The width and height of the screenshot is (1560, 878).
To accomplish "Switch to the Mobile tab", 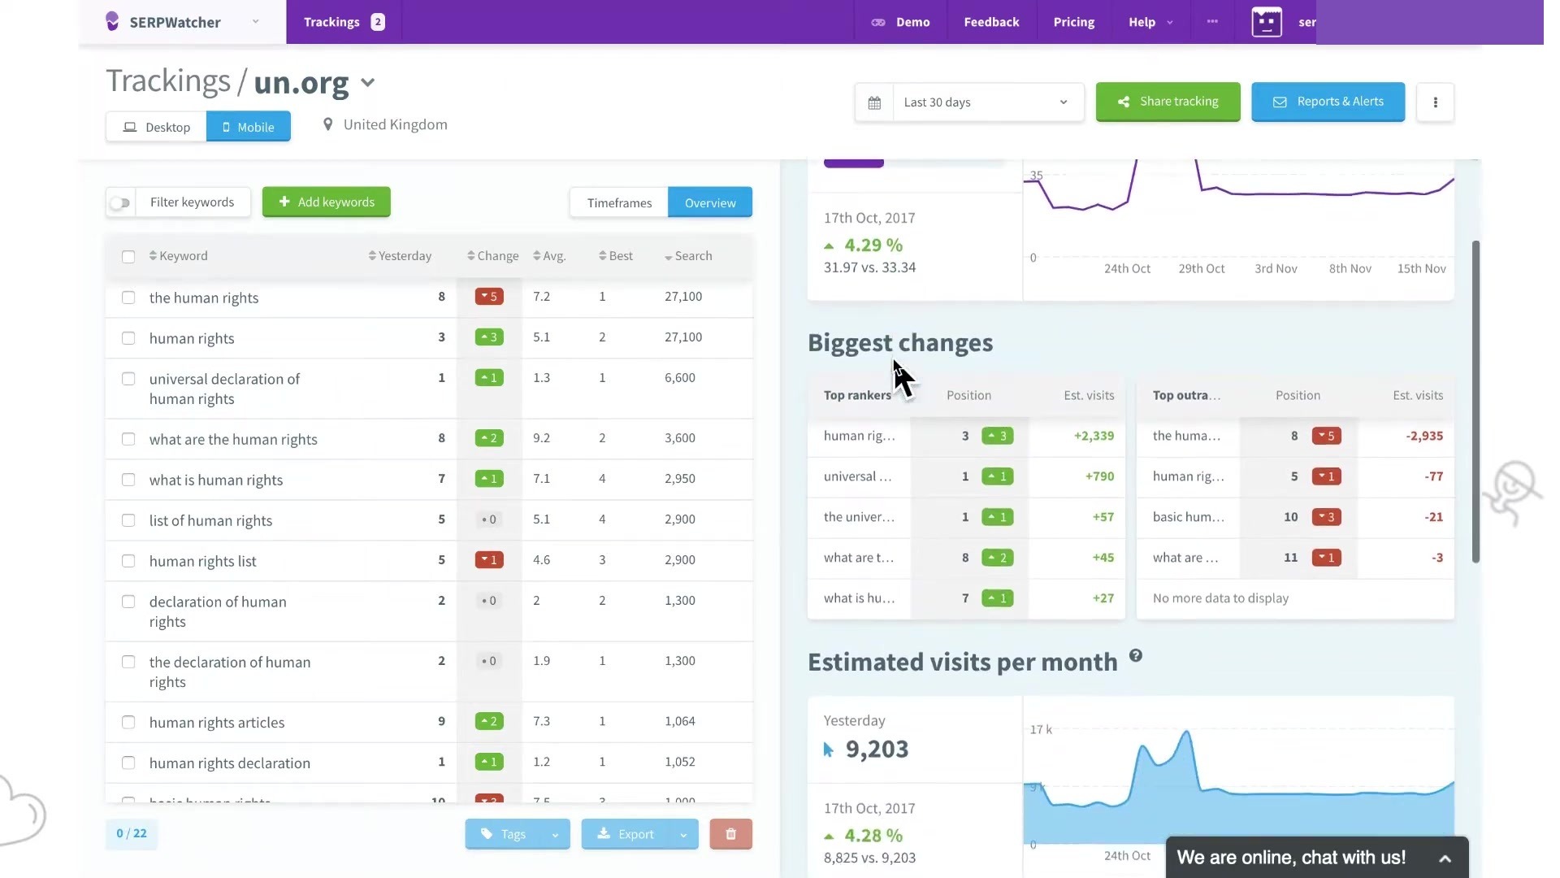I will [x=249, y=127].
